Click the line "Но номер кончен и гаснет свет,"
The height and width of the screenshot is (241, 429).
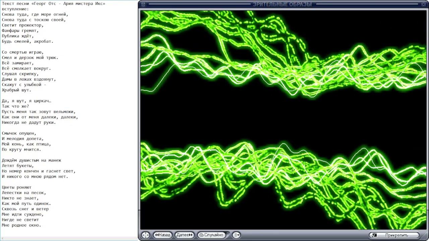tap(39, 171)
